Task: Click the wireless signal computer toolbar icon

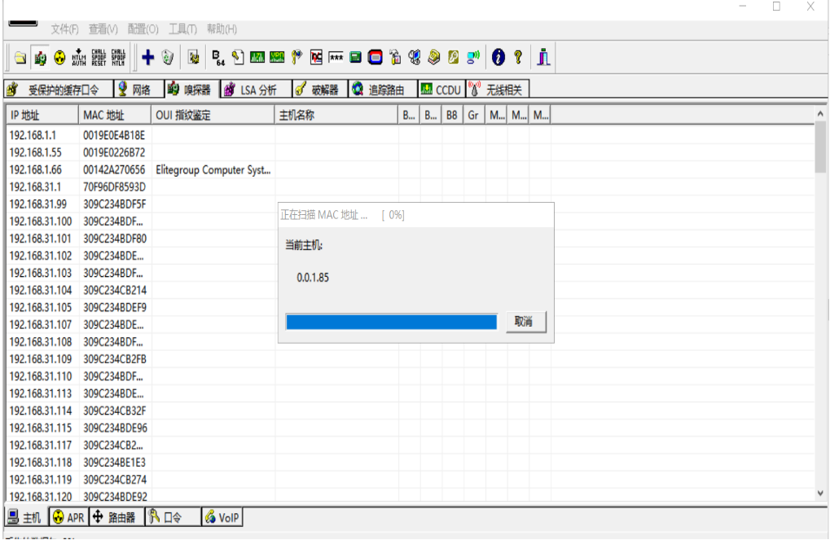Action: click(472, 57)
